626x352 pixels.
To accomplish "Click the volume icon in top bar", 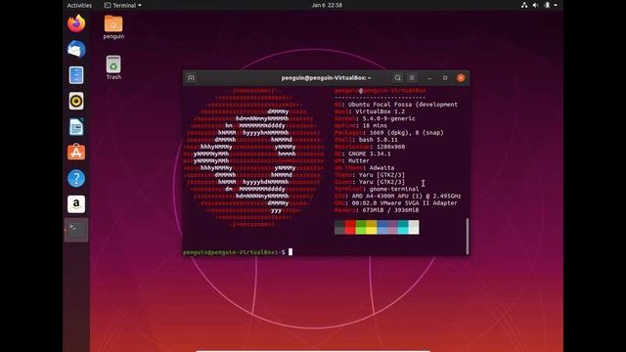I will tap(535, 5).
